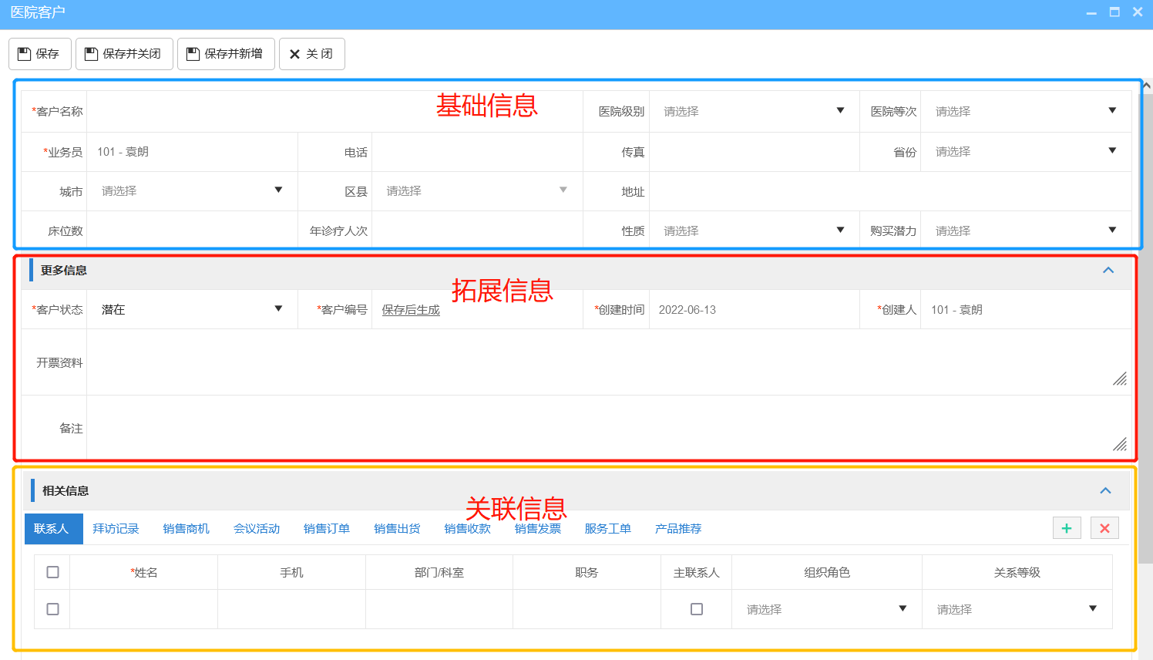The height and width of the screenshot is (660, 1153).
Task: Click the 保存后生成 link
Action: [411, 309]
